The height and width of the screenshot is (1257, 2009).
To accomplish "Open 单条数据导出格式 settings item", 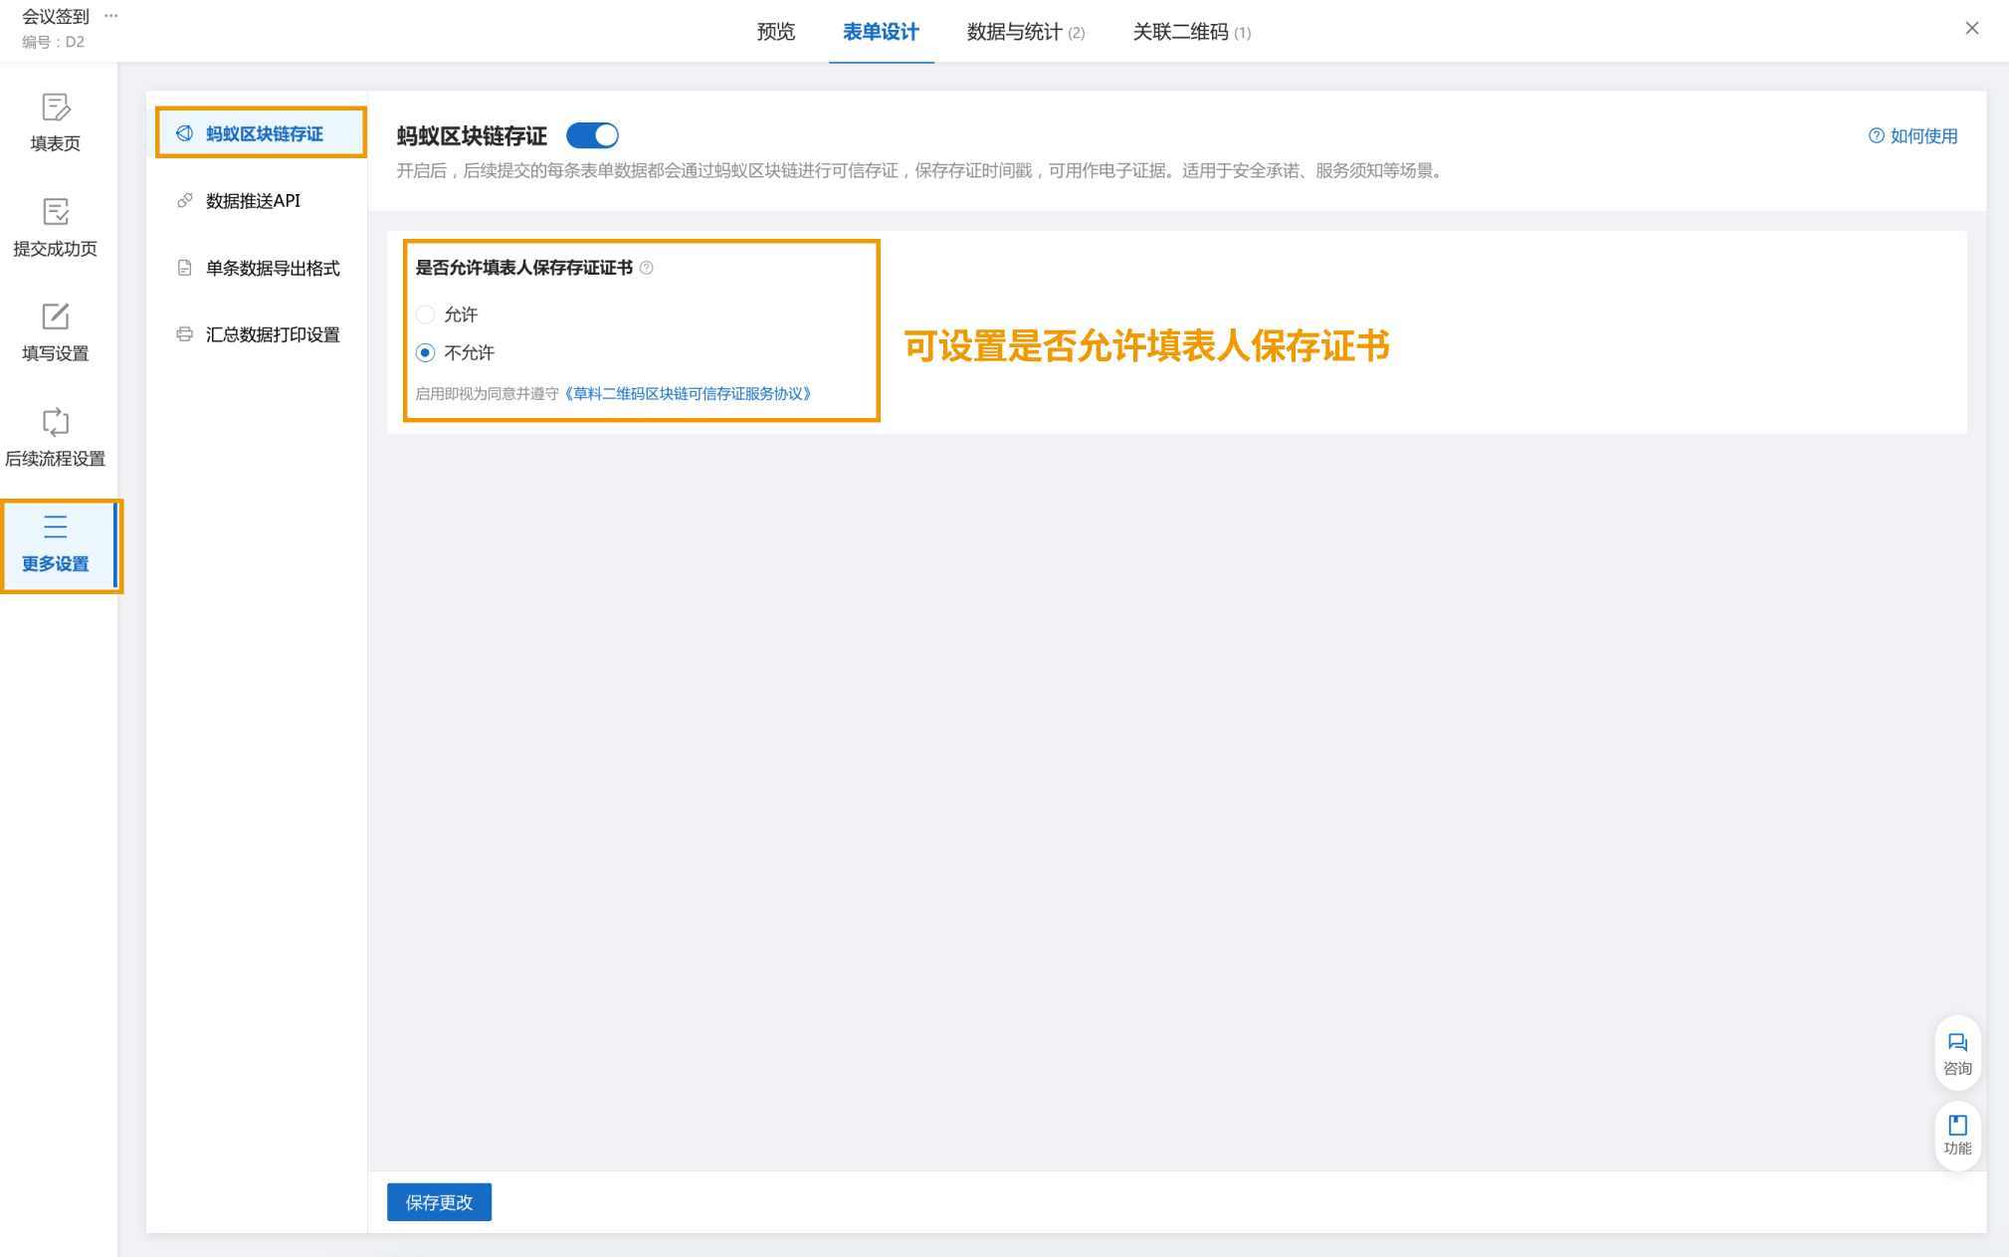I will tap(272, 268).
